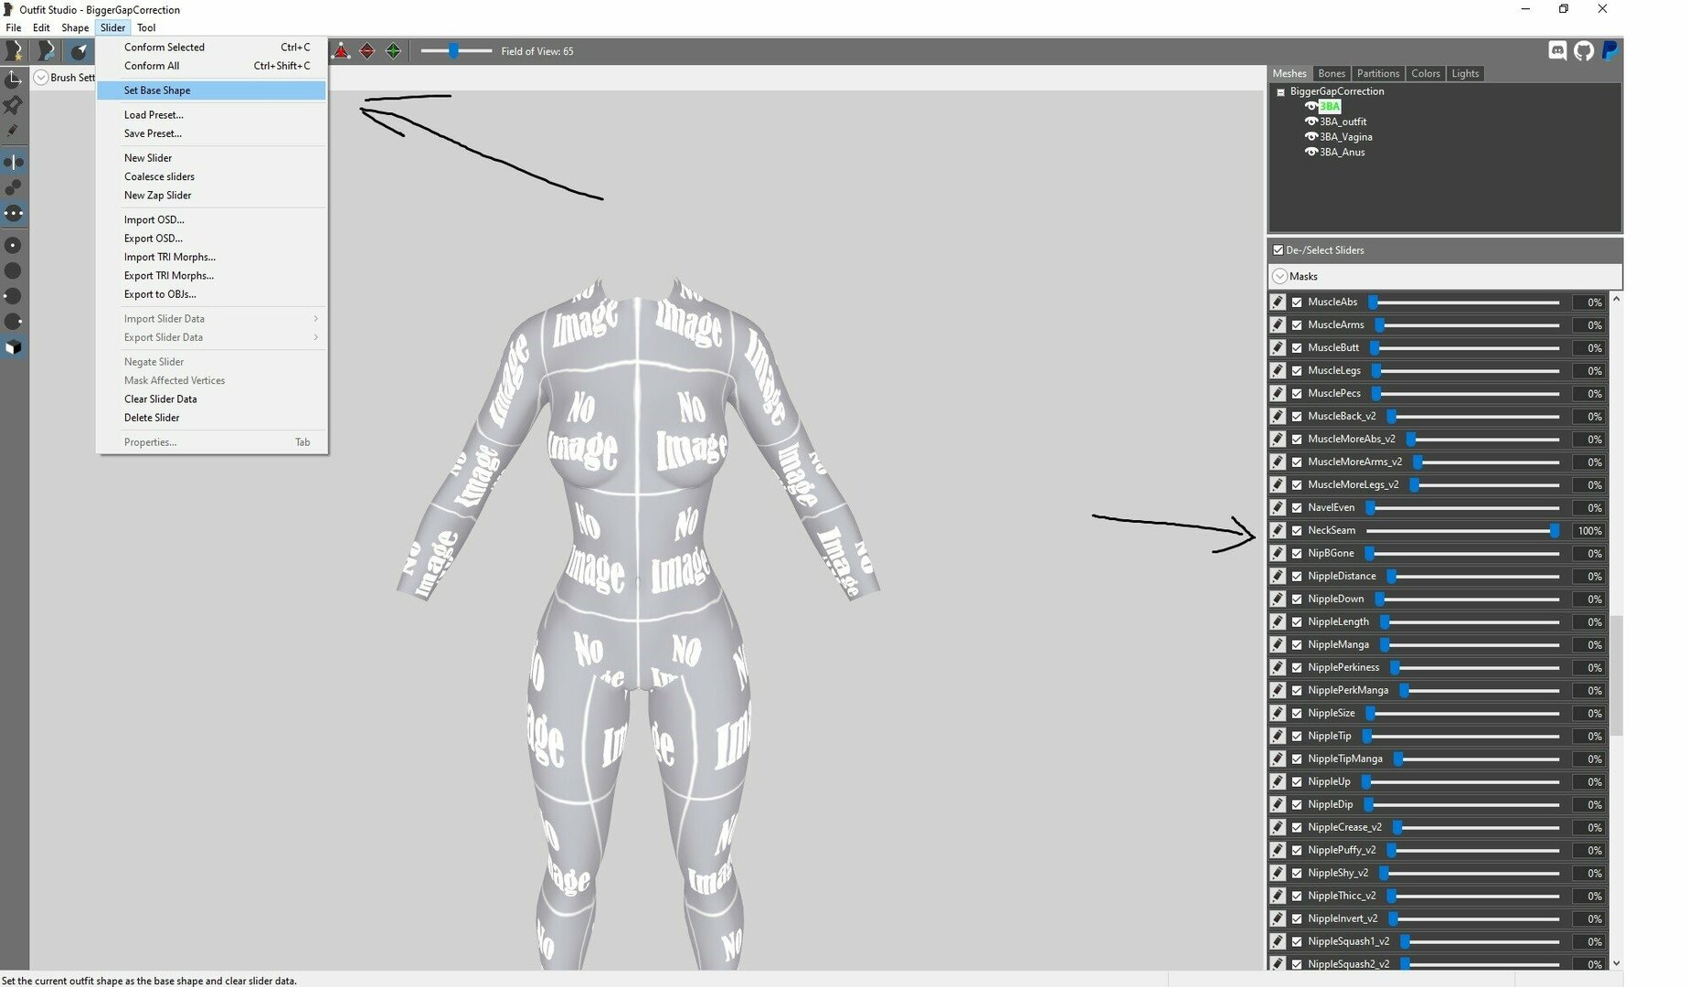This screenshot has height=987, width=1688.
Task: Select the transform axes tool in left toolbar
Action: tap(13, 80)
